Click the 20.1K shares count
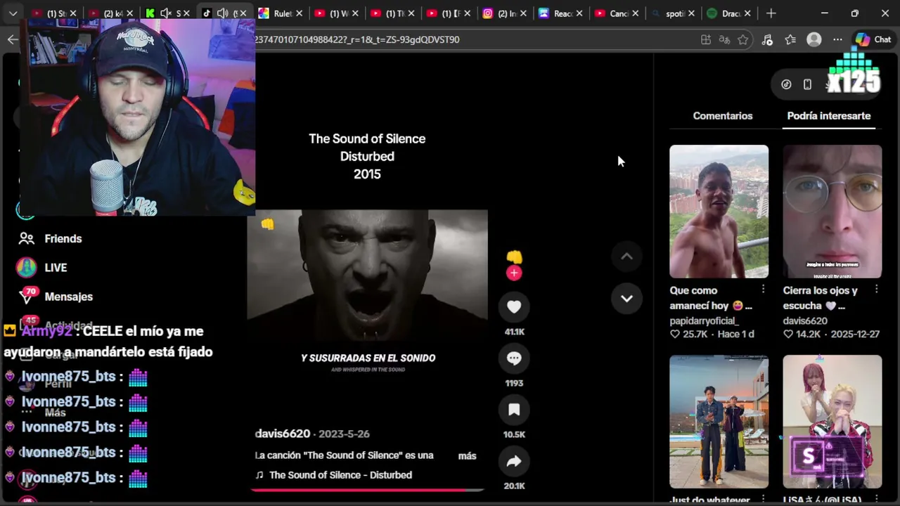The image size is (900, 506). pyautogui.click(x=514, y=486)
